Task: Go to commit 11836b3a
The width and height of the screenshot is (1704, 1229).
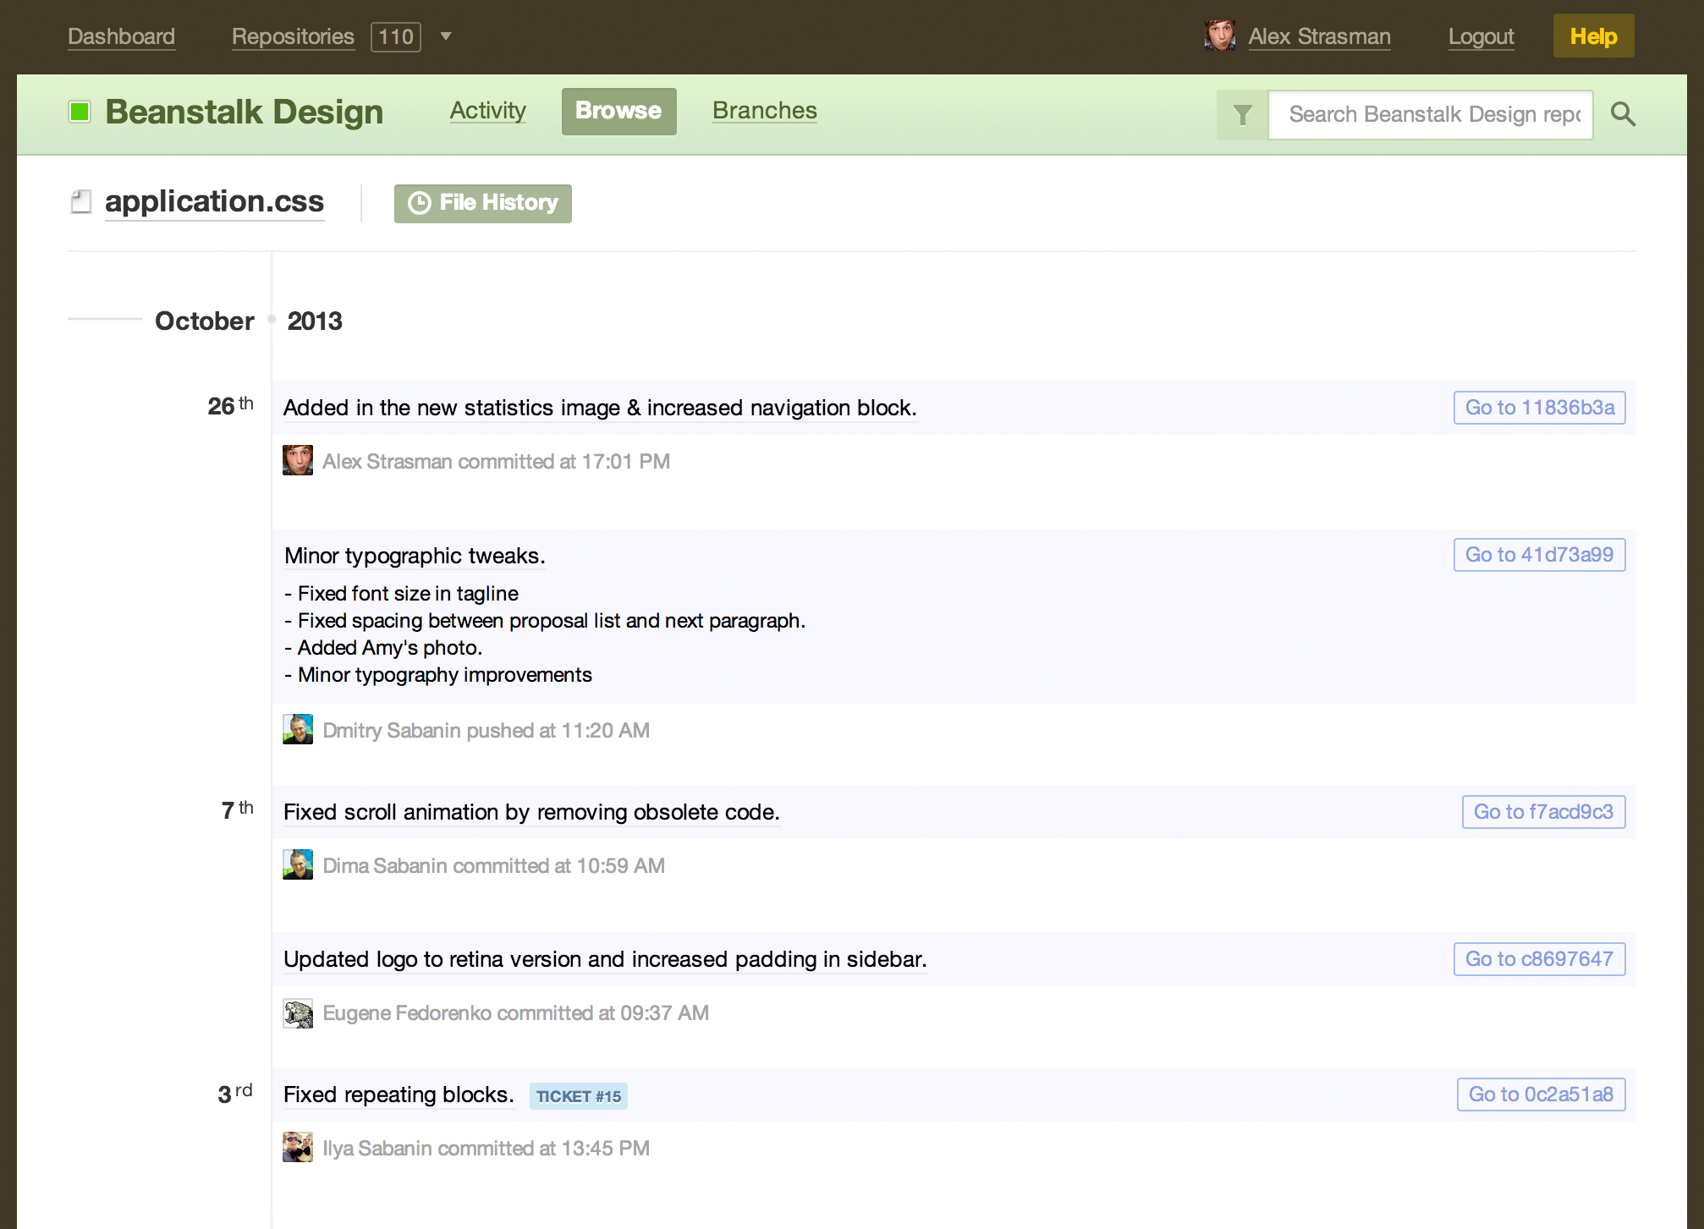Action: [1540, 408]
